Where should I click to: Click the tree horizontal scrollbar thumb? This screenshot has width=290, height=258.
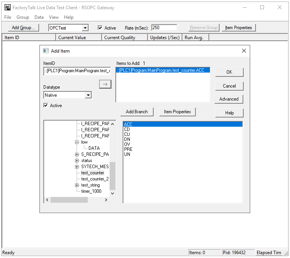(x=69, y=200)
